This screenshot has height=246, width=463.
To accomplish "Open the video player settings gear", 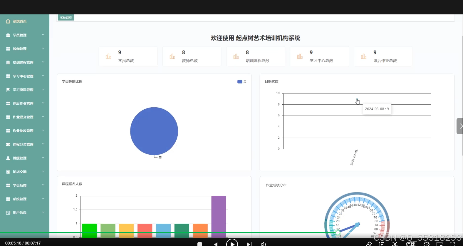I will point(427,244).
